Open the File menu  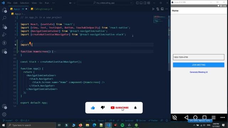[9, 3]
